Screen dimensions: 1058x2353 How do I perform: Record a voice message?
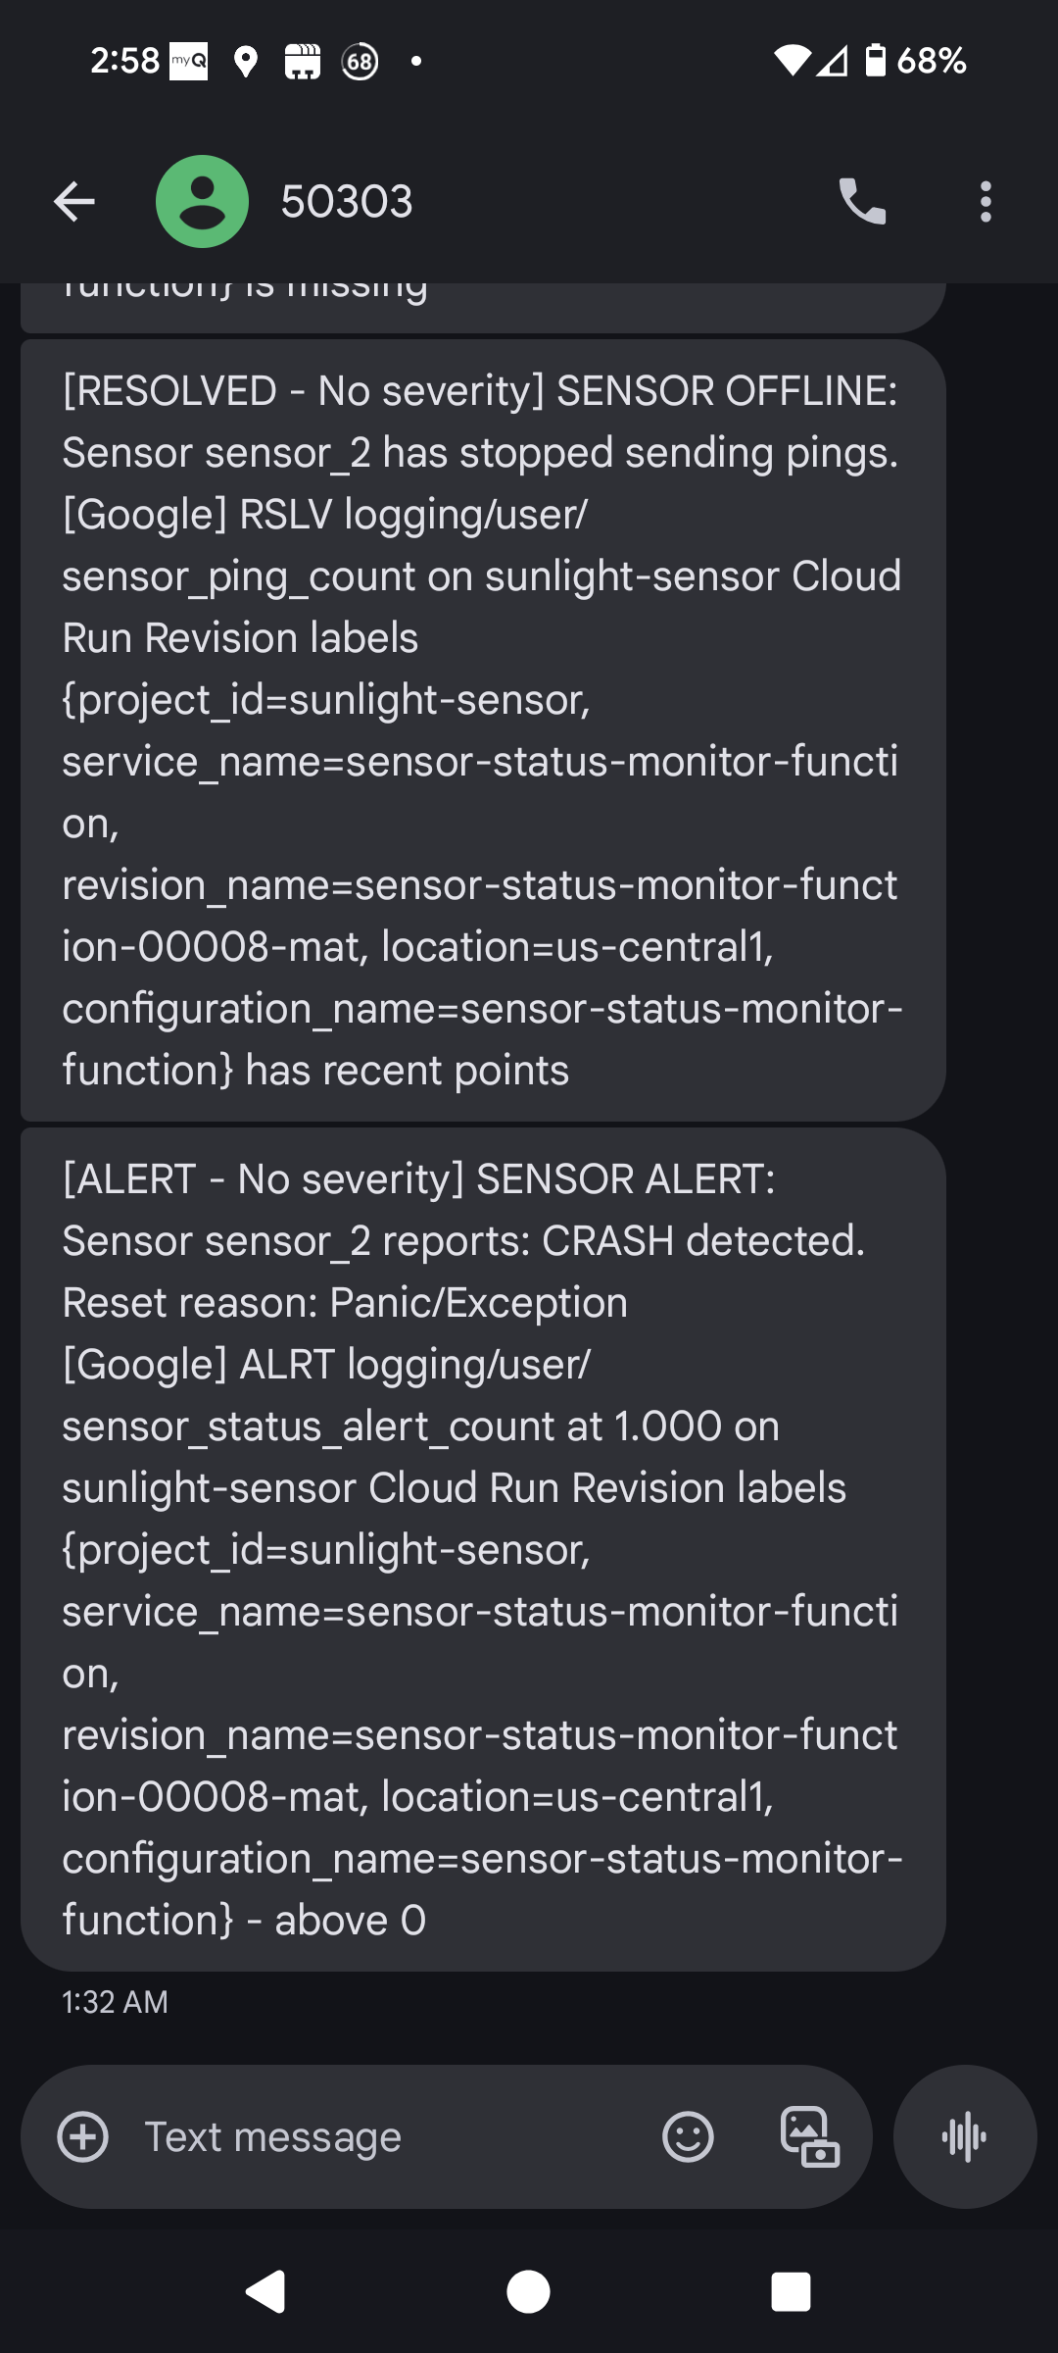click(x=965, y=2136)
